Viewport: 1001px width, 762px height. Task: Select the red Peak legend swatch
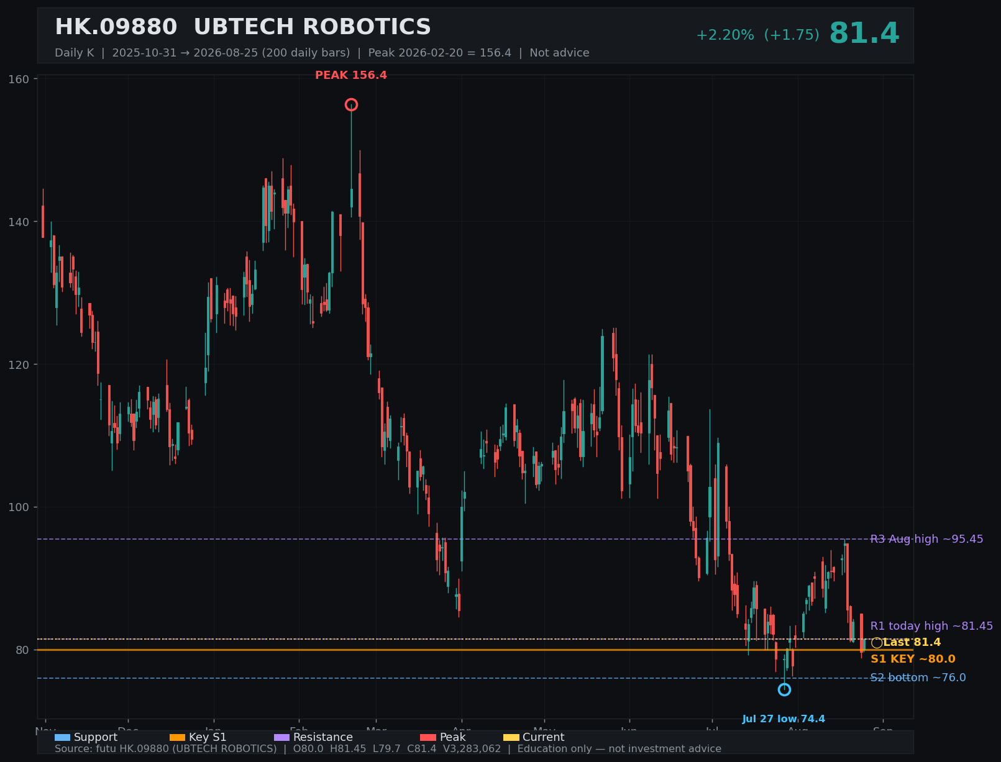point(428,737)
